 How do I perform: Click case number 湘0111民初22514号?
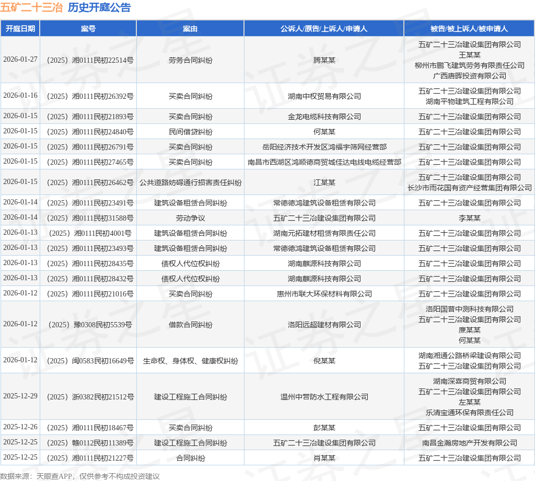pyautogui.click(x=90, y=60)
